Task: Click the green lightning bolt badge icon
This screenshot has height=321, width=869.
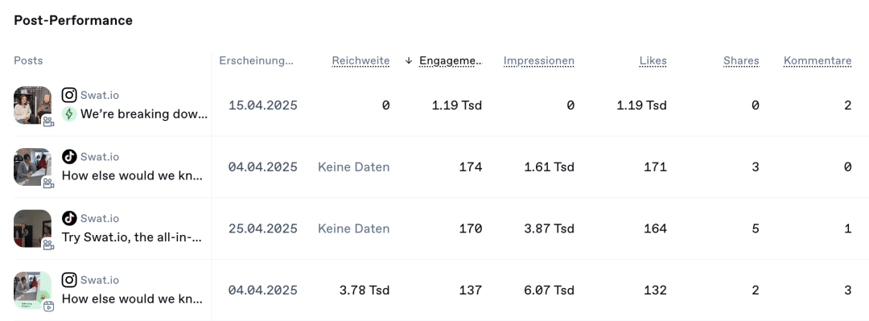Action: [68, 114]
